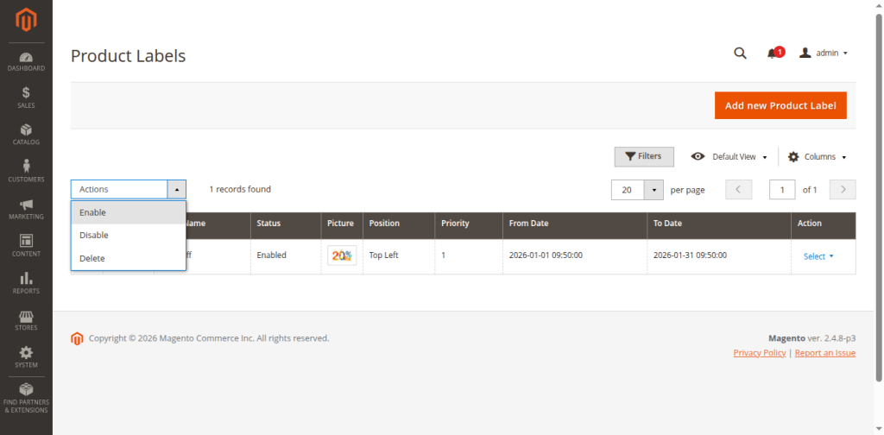Click the search magnifier icon
Screen dimensions: 884x435
pyautogui.click(x=740, y=53)
